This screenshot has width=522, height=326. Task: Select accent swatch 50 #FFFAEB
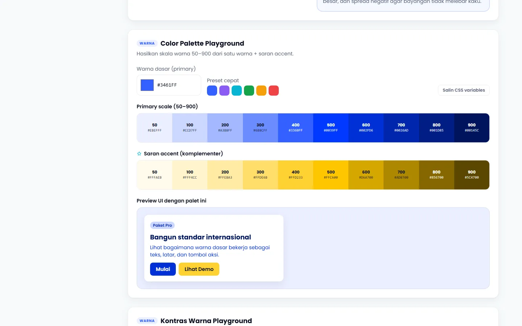point(154,175)
